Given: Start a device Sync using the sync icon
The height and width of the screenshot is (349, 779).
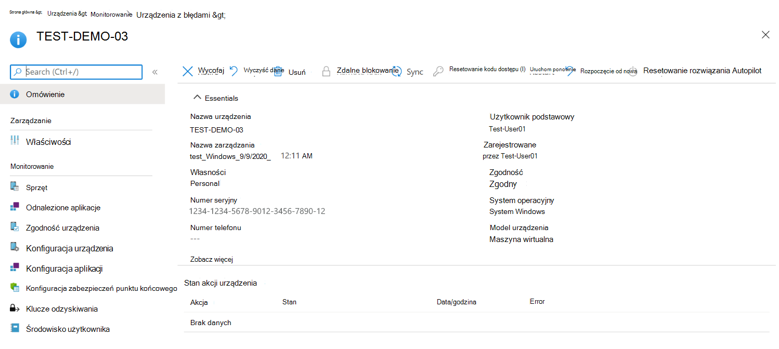Looking at the screenshot, I should tap(396, 71).
